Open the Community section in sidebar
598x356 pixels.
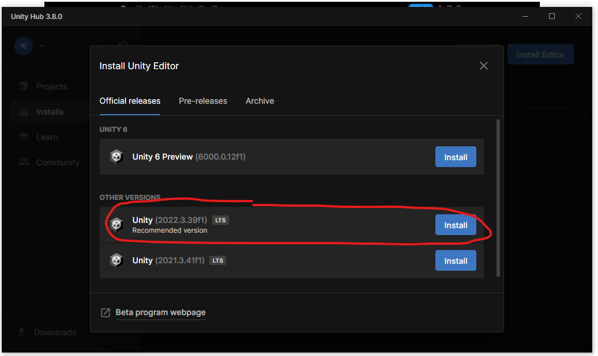pos(58,163)
